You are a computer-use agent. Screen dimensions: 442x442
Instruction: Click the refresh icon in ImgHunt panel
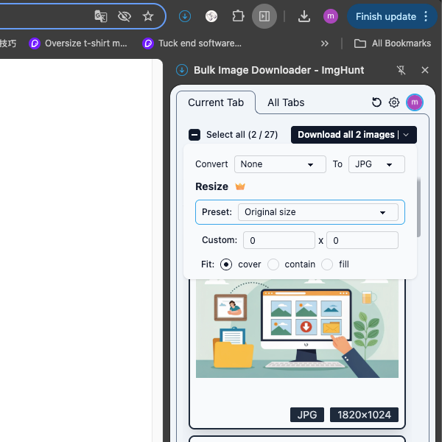tap(376, 102)
